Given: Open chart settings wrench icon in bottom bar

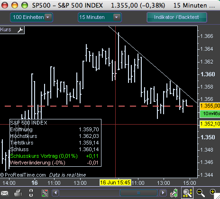Looking at the screenshot, I should [174, 193].
